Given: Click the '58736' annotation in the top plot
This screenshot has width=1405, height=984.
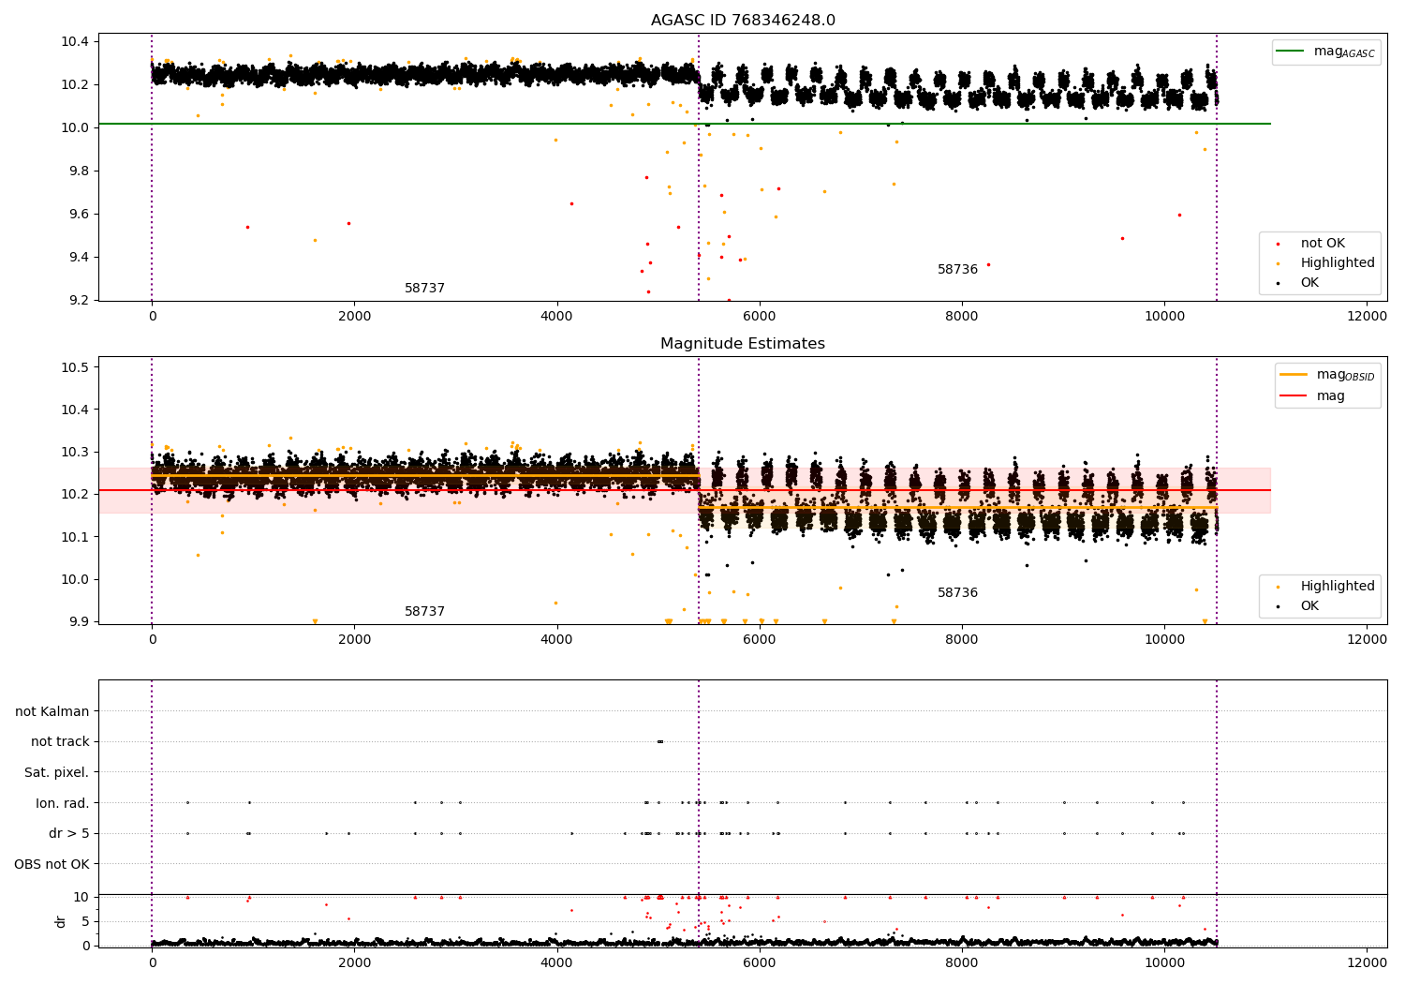Looking at the screenshot, I should click(x=957, y=270).
